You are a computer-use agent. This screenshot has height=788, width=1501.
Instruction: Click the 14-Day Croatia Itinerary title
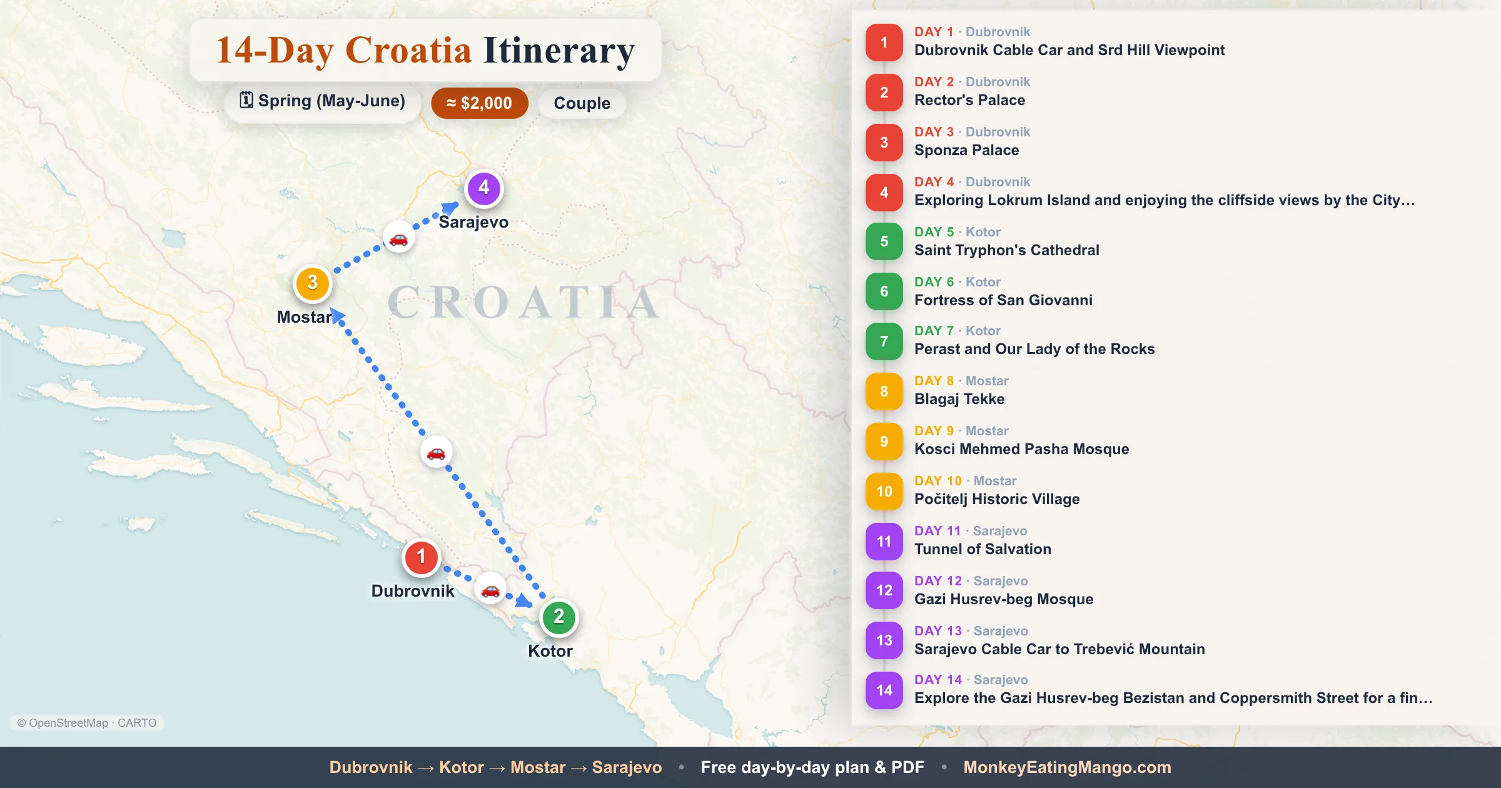pyautogui.click(x=425, y=50)
